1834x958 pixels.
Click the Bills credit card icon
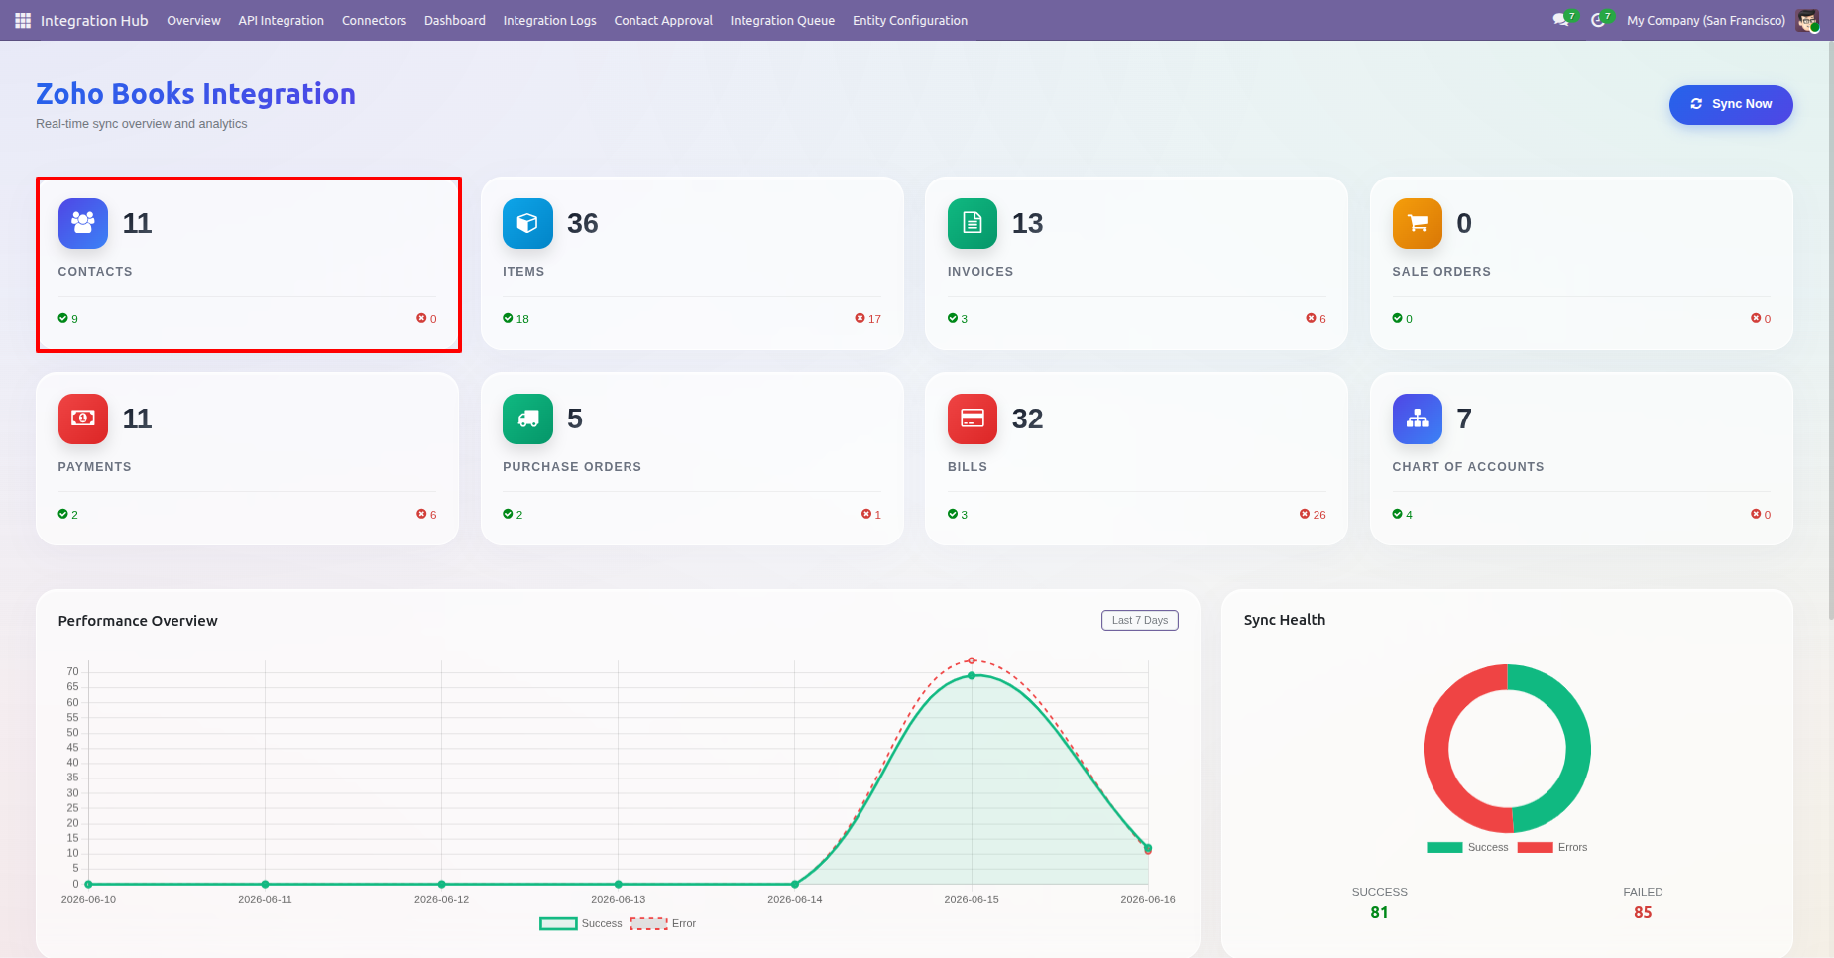coord(973,419)
